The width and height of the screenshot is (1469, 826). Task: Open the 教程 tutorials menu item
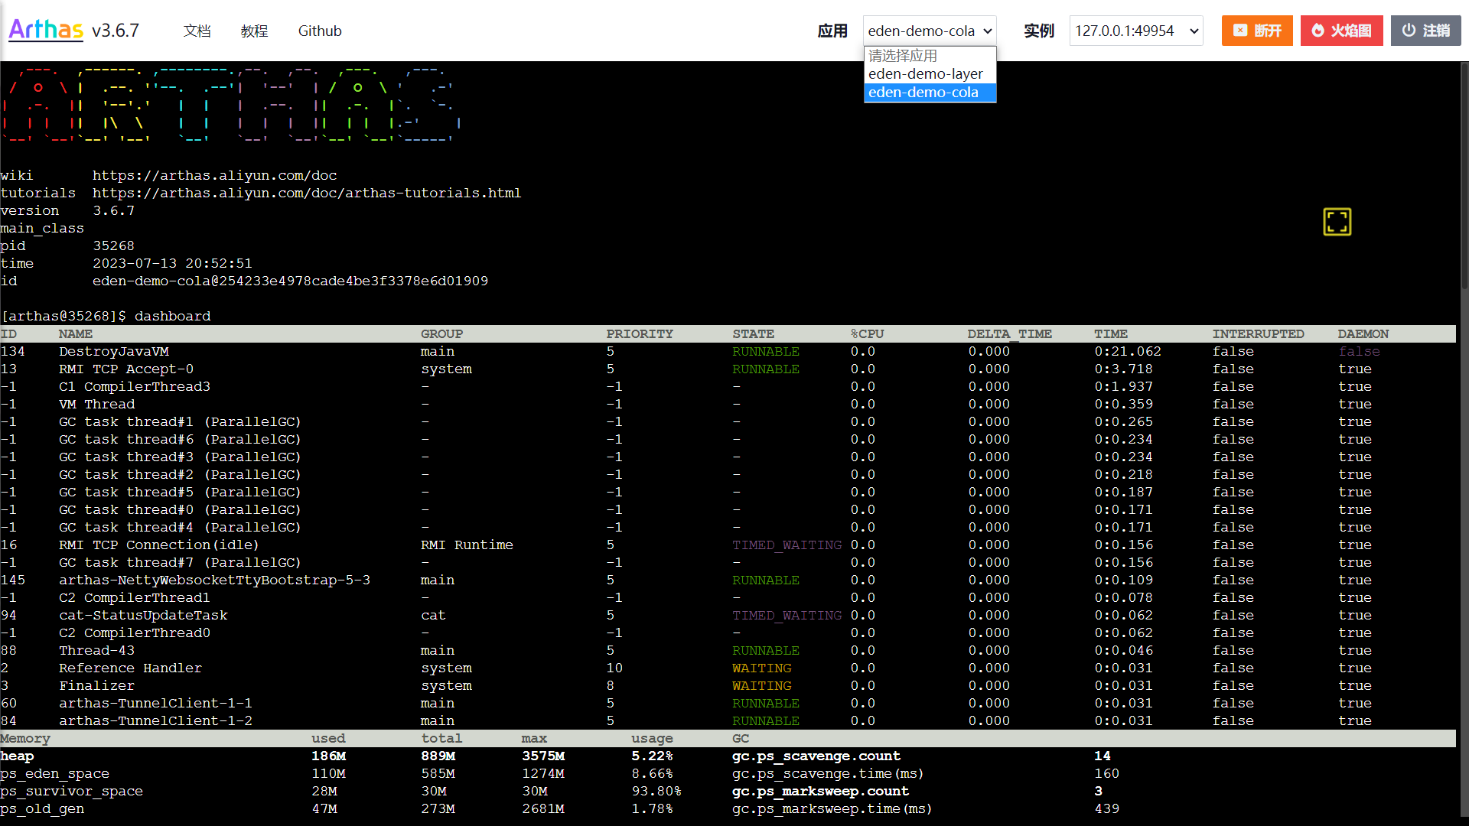254,31
